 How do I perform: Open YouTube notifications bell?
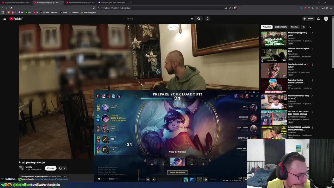tap(318, 19)
